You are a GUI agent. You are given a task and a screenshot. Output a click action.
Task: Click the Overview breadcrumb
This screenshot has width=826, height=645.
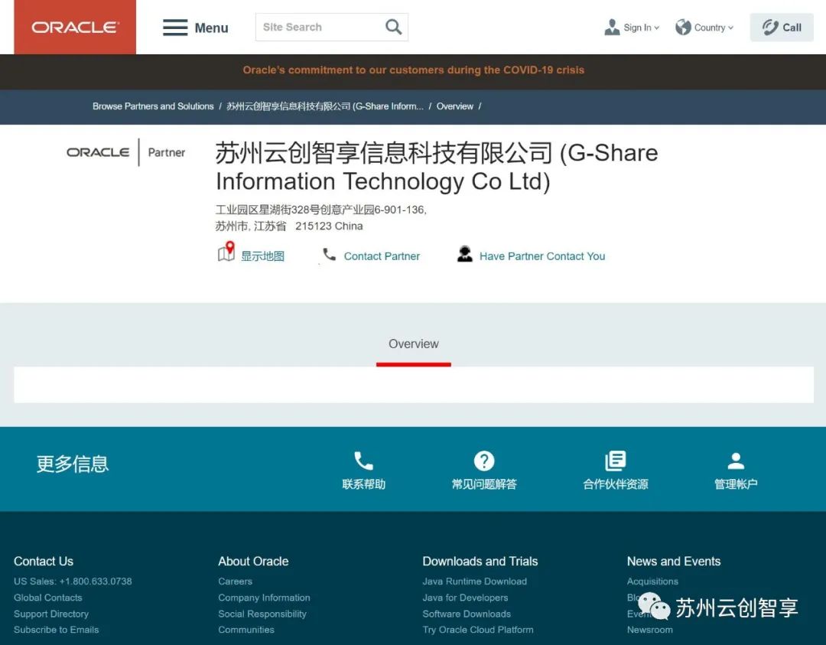click(x=454, y=106)
